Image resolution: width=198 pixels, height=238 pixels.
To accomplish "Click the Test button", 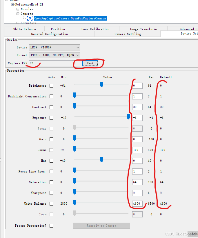I will pyautogui.click(x=90, y=63).
